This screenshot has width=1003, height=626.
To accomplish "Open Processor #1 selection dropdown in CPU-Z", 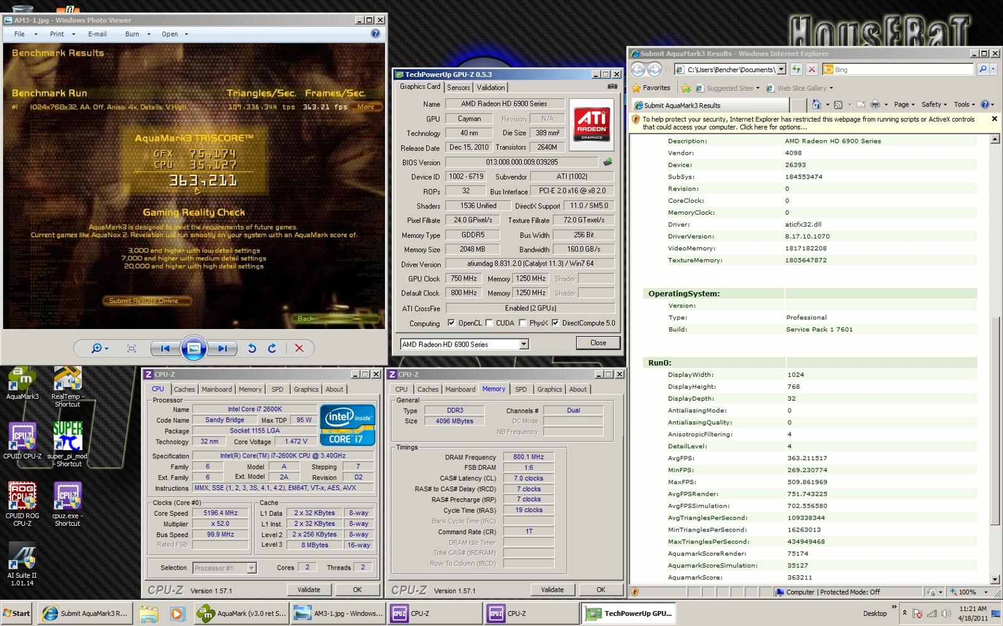I will 251,568.
